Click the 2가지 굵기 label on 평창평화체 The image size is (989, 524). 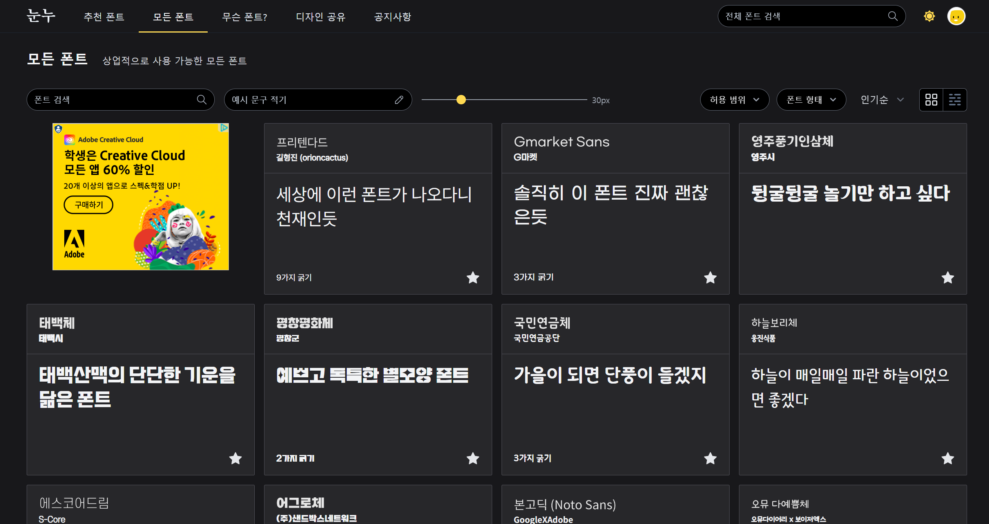[295, 458]
